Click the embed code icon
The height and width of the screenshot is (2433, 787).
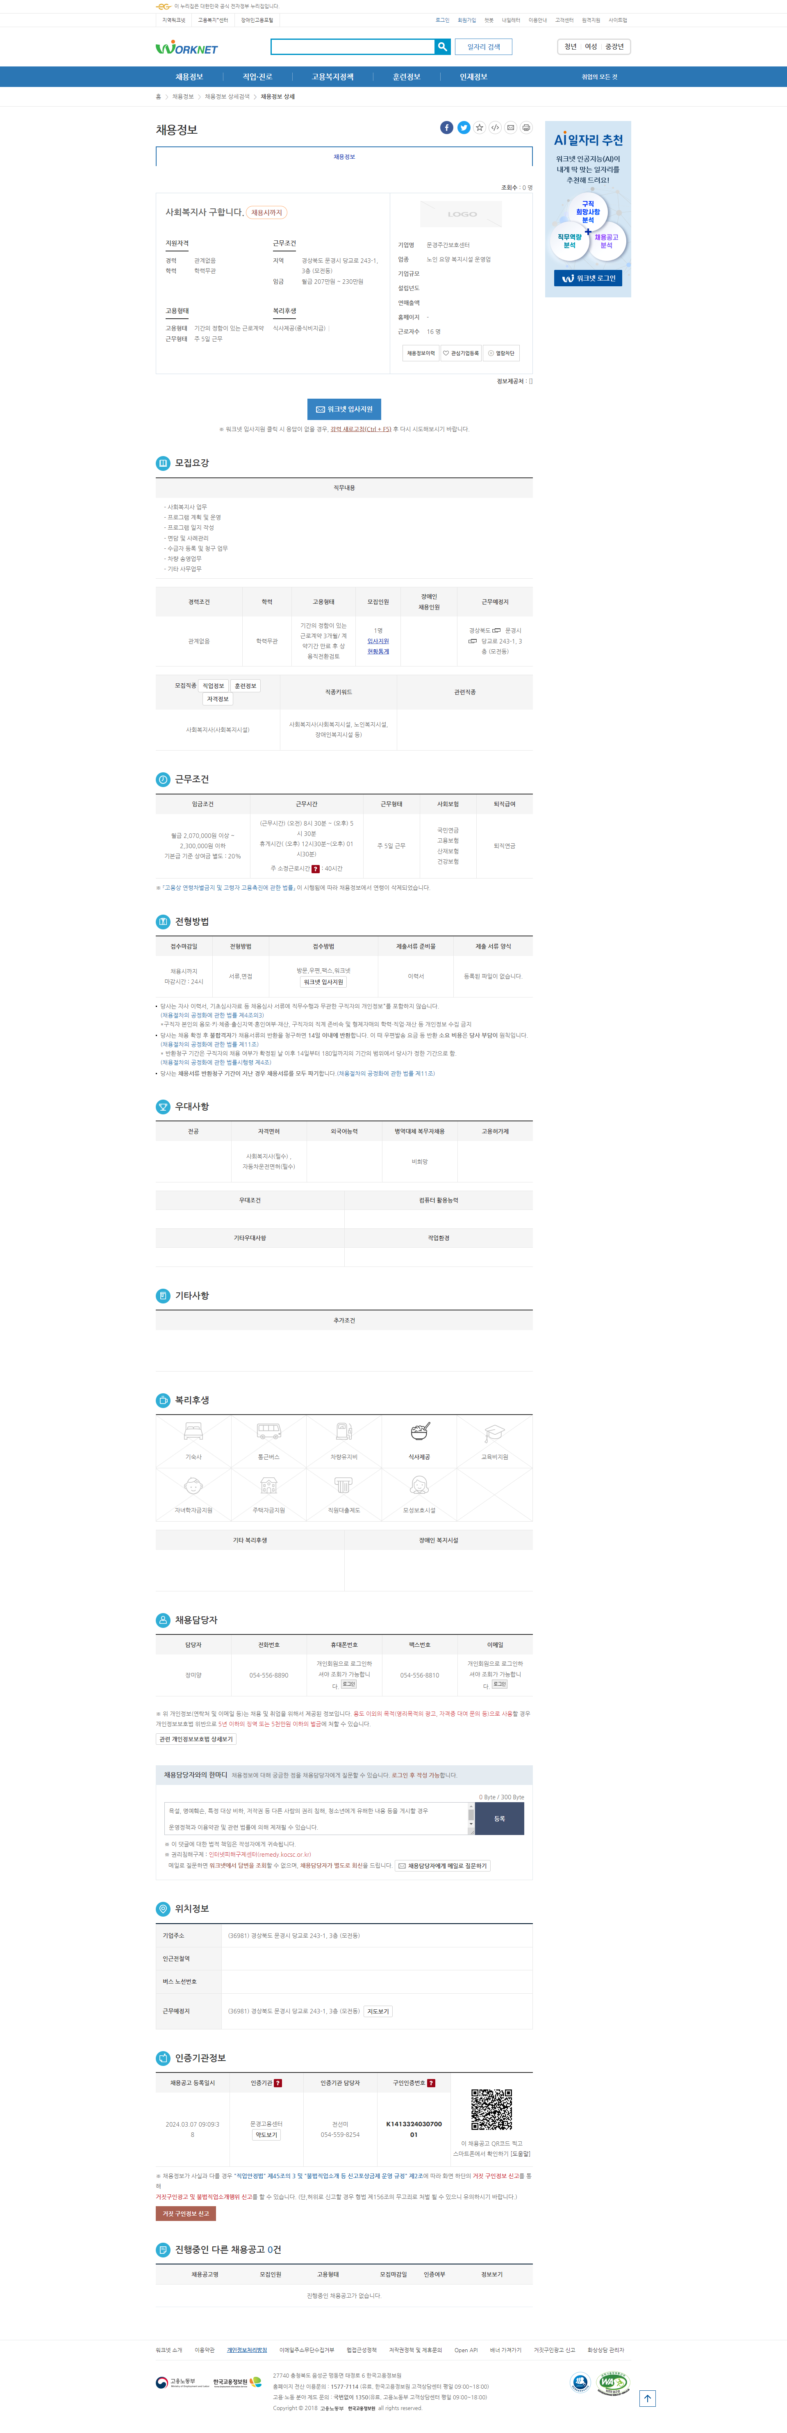coord(496,128)
